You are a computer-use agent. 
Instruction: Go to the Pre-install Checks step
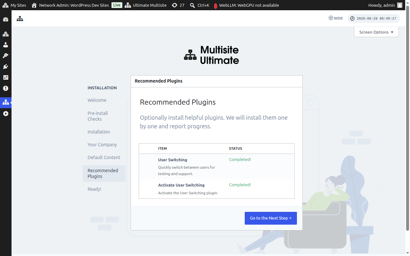(x=98, y=116)
